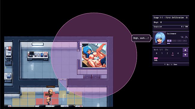Select the underlined work level 3
This screenshot has height=109, width=195.
(173, 53)
